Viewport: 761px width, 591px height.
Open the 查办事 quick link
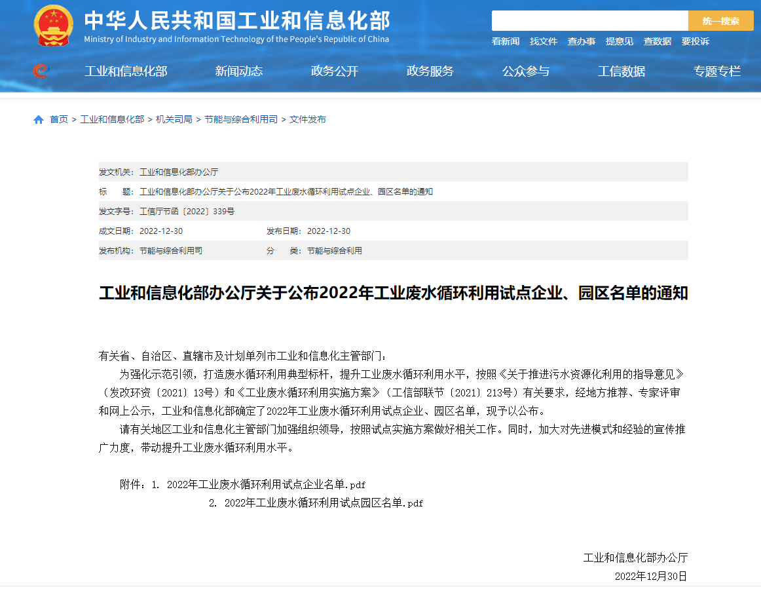tap(582, 41)
